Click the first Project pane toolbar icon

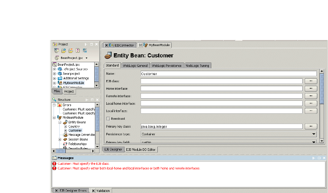point(56,51)
